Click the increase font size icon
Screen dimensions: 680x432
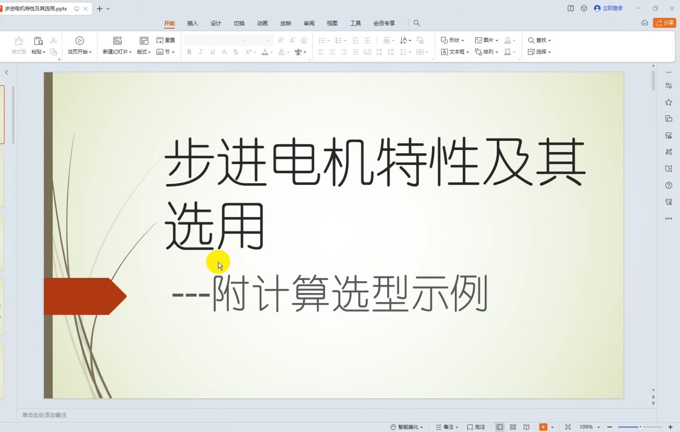281,40
